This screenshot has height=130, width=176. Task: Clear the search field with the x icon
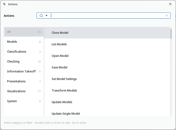(x=167, y=15)
